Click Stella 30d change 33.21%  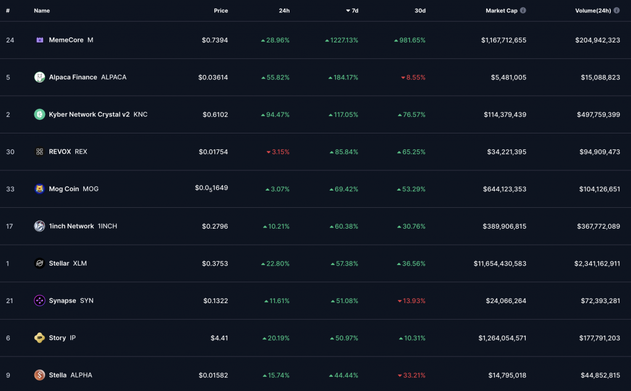tap(411, 375)
